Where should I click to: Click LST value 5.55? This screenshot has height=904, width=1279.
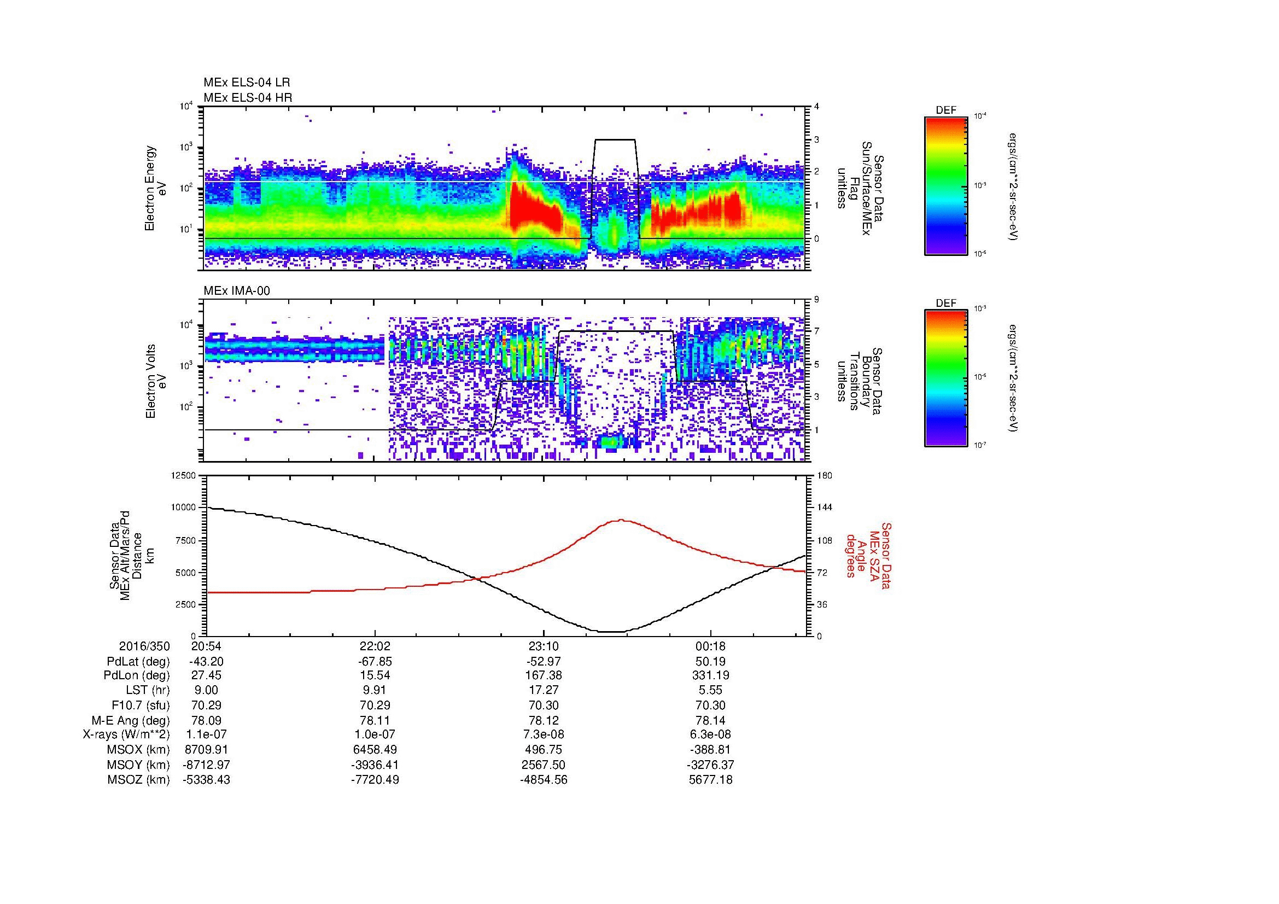(x=711, y=691)
